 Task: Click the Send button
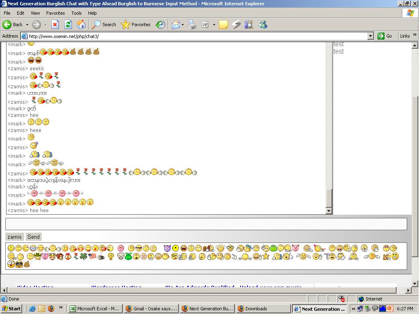tap(34, 237)
